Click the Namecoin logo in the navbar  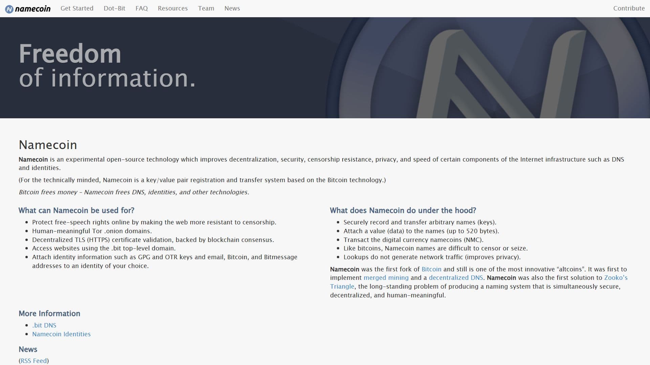click(28, 9)
